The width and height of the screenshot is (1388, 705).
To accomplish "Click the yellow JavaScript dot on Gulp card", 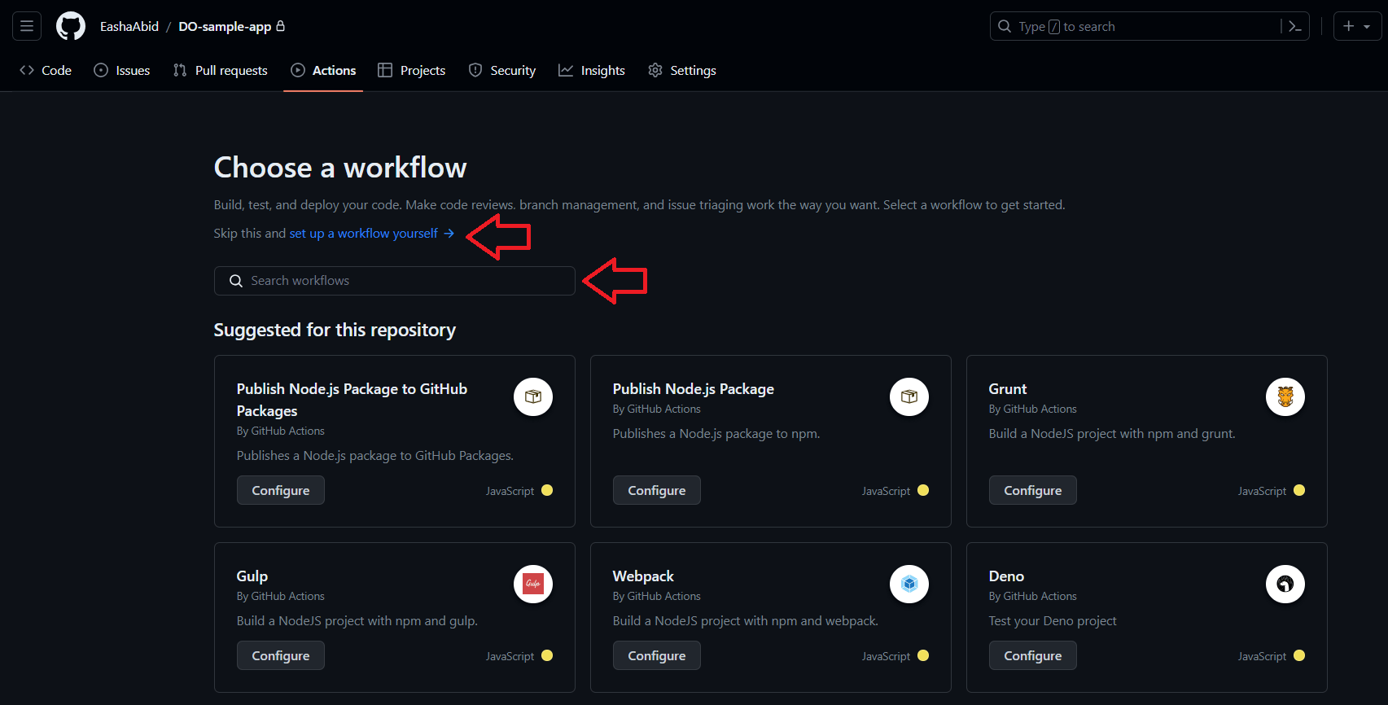I will point(547,655).
